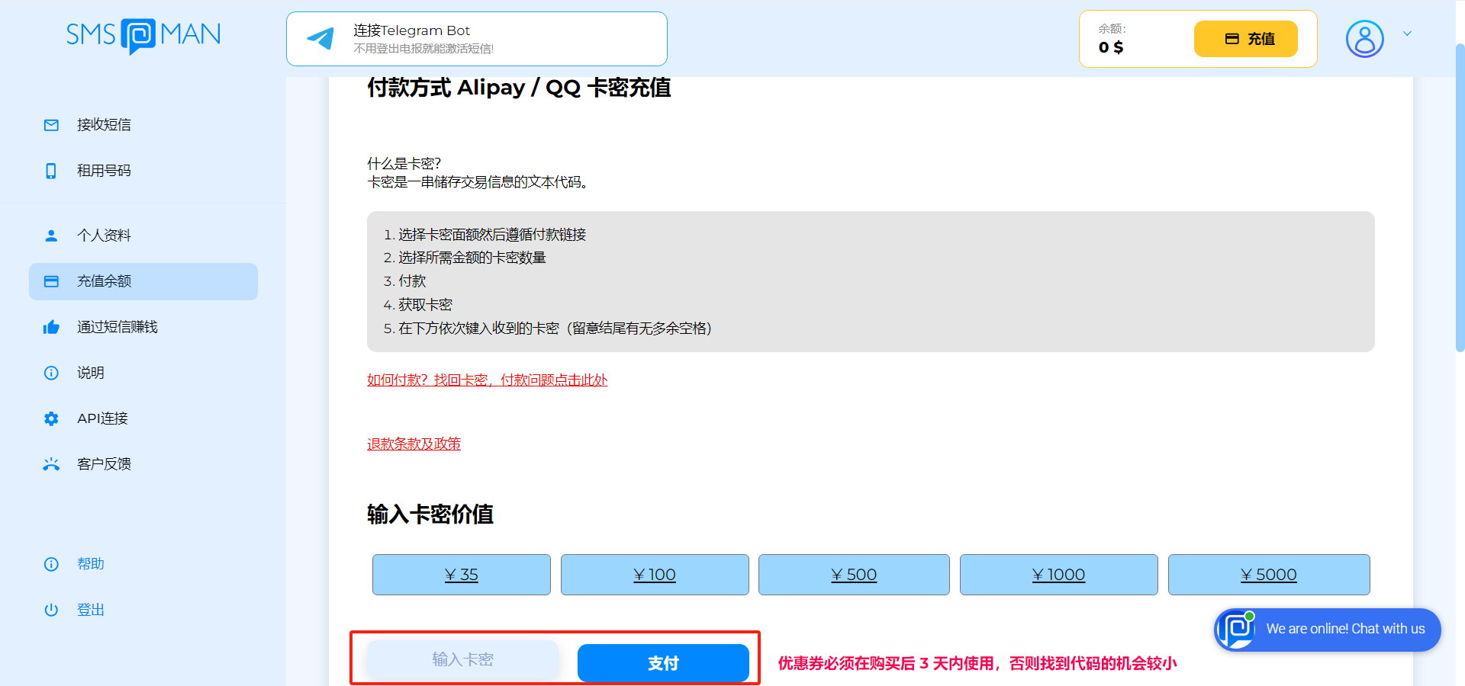Open the Telegram Bot connection banner

pos(476,38)
